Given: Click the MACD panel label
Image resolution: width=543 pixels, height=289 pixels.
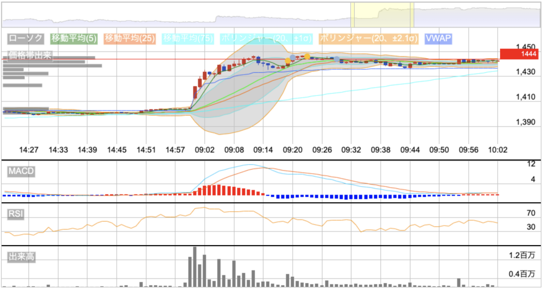Looking at the screenshot, I should 21,171.
